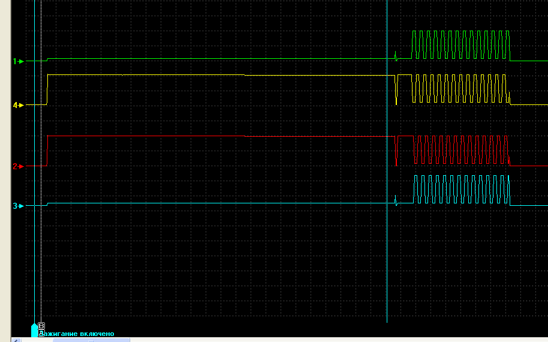Select the yellow channel 4 zero-level marker

[x=18, y=105]
